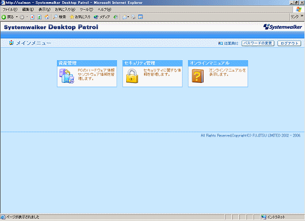Click the Stop page loading icon
Image resolution: width=305 pixels, height=221 pixels.
(x=33, y=17)
